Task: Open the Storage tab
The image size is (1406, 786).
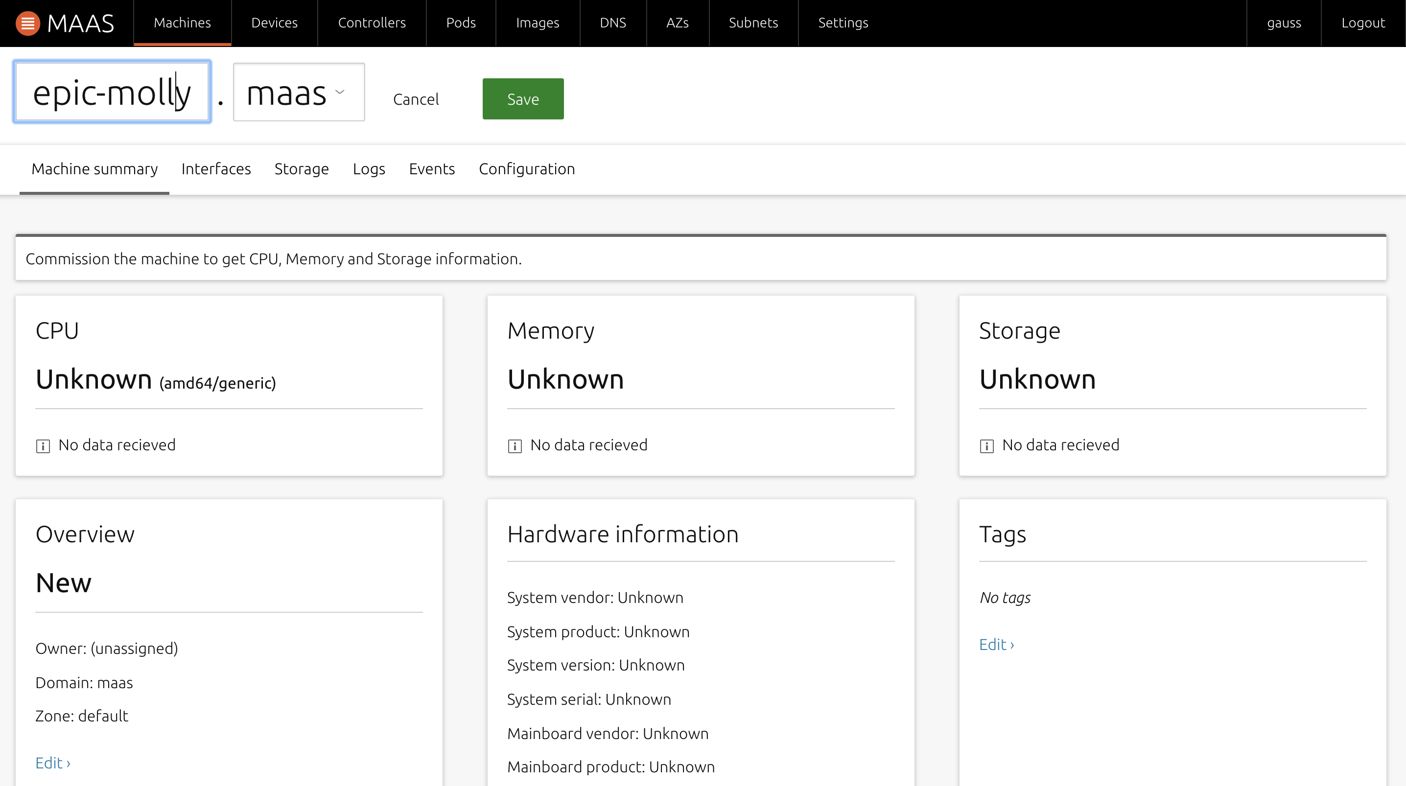Action: click(x=301, y=169)
